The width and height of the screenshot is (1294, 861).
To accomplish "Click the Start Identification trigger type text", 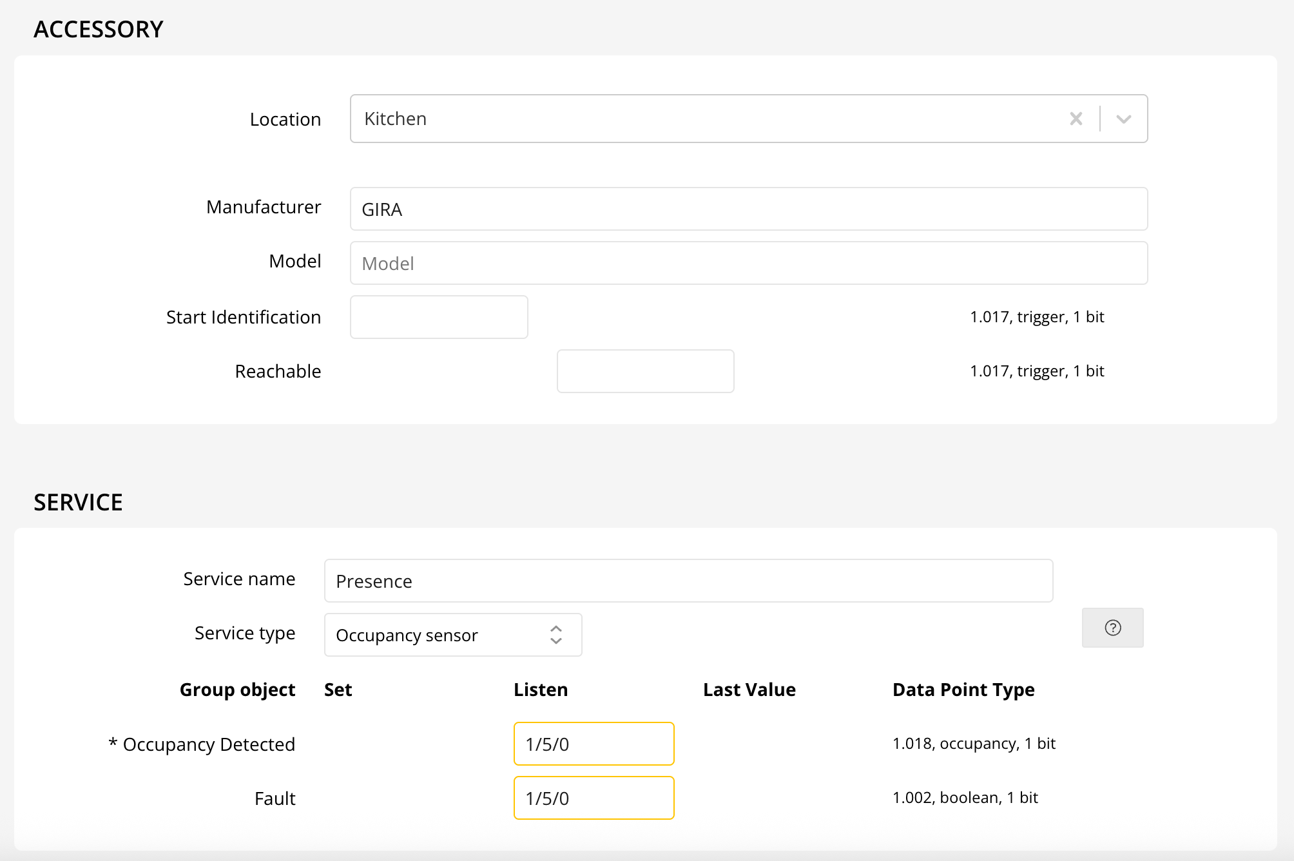I will pyautogui.click(x=1036, y=317).
